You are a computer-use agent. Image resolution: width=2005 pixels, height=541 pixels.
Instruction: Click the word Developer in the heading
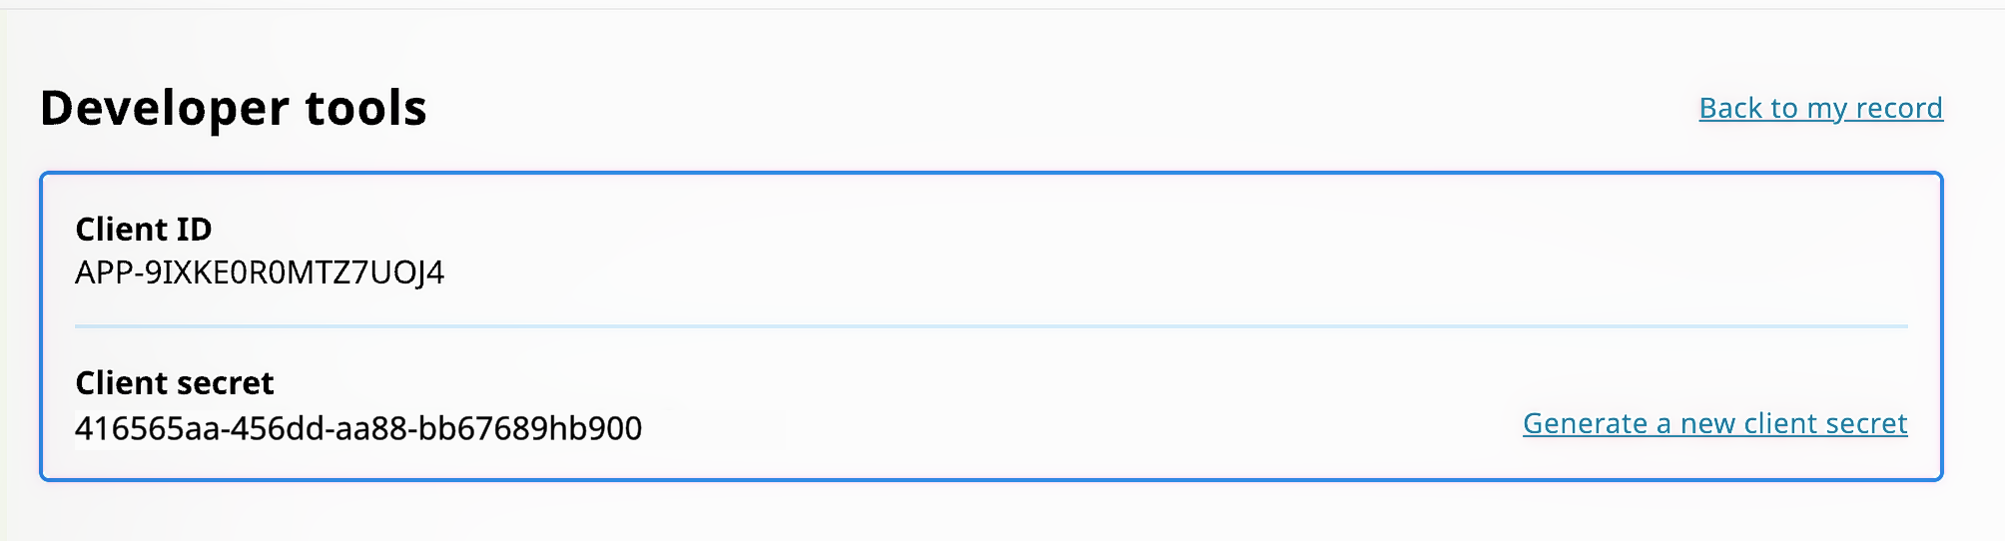(x=164, y=108)
